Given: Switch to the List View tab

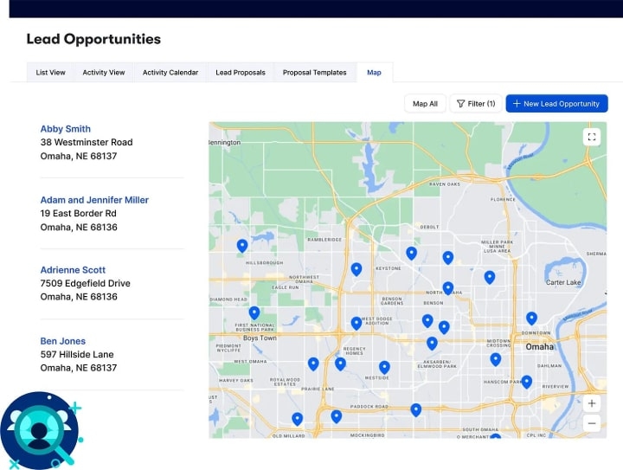Looking at the screenshot, I should coord(50,73).
